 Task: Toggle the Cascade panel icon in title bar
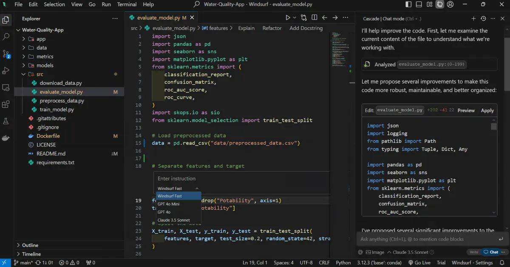click(439, 4)
